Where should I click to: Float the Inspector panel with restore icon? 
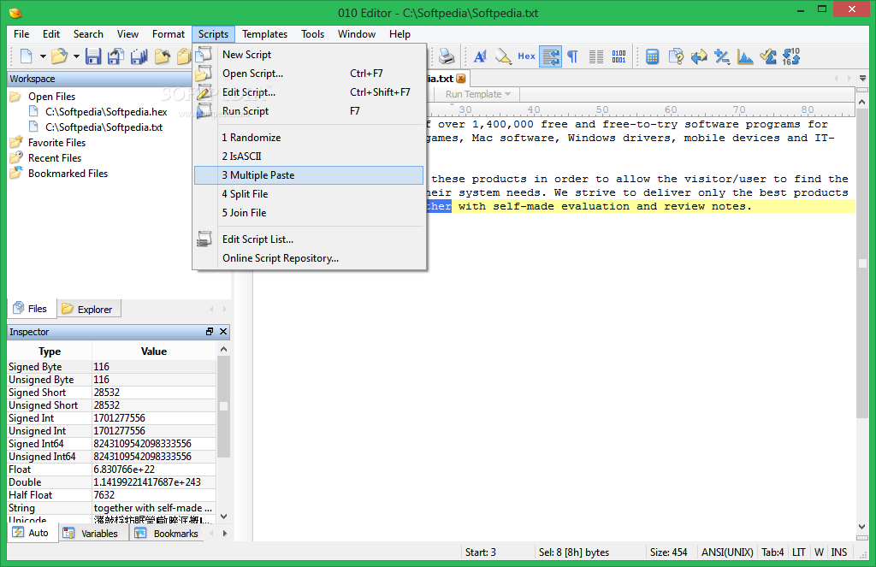(x=210, y=332)
